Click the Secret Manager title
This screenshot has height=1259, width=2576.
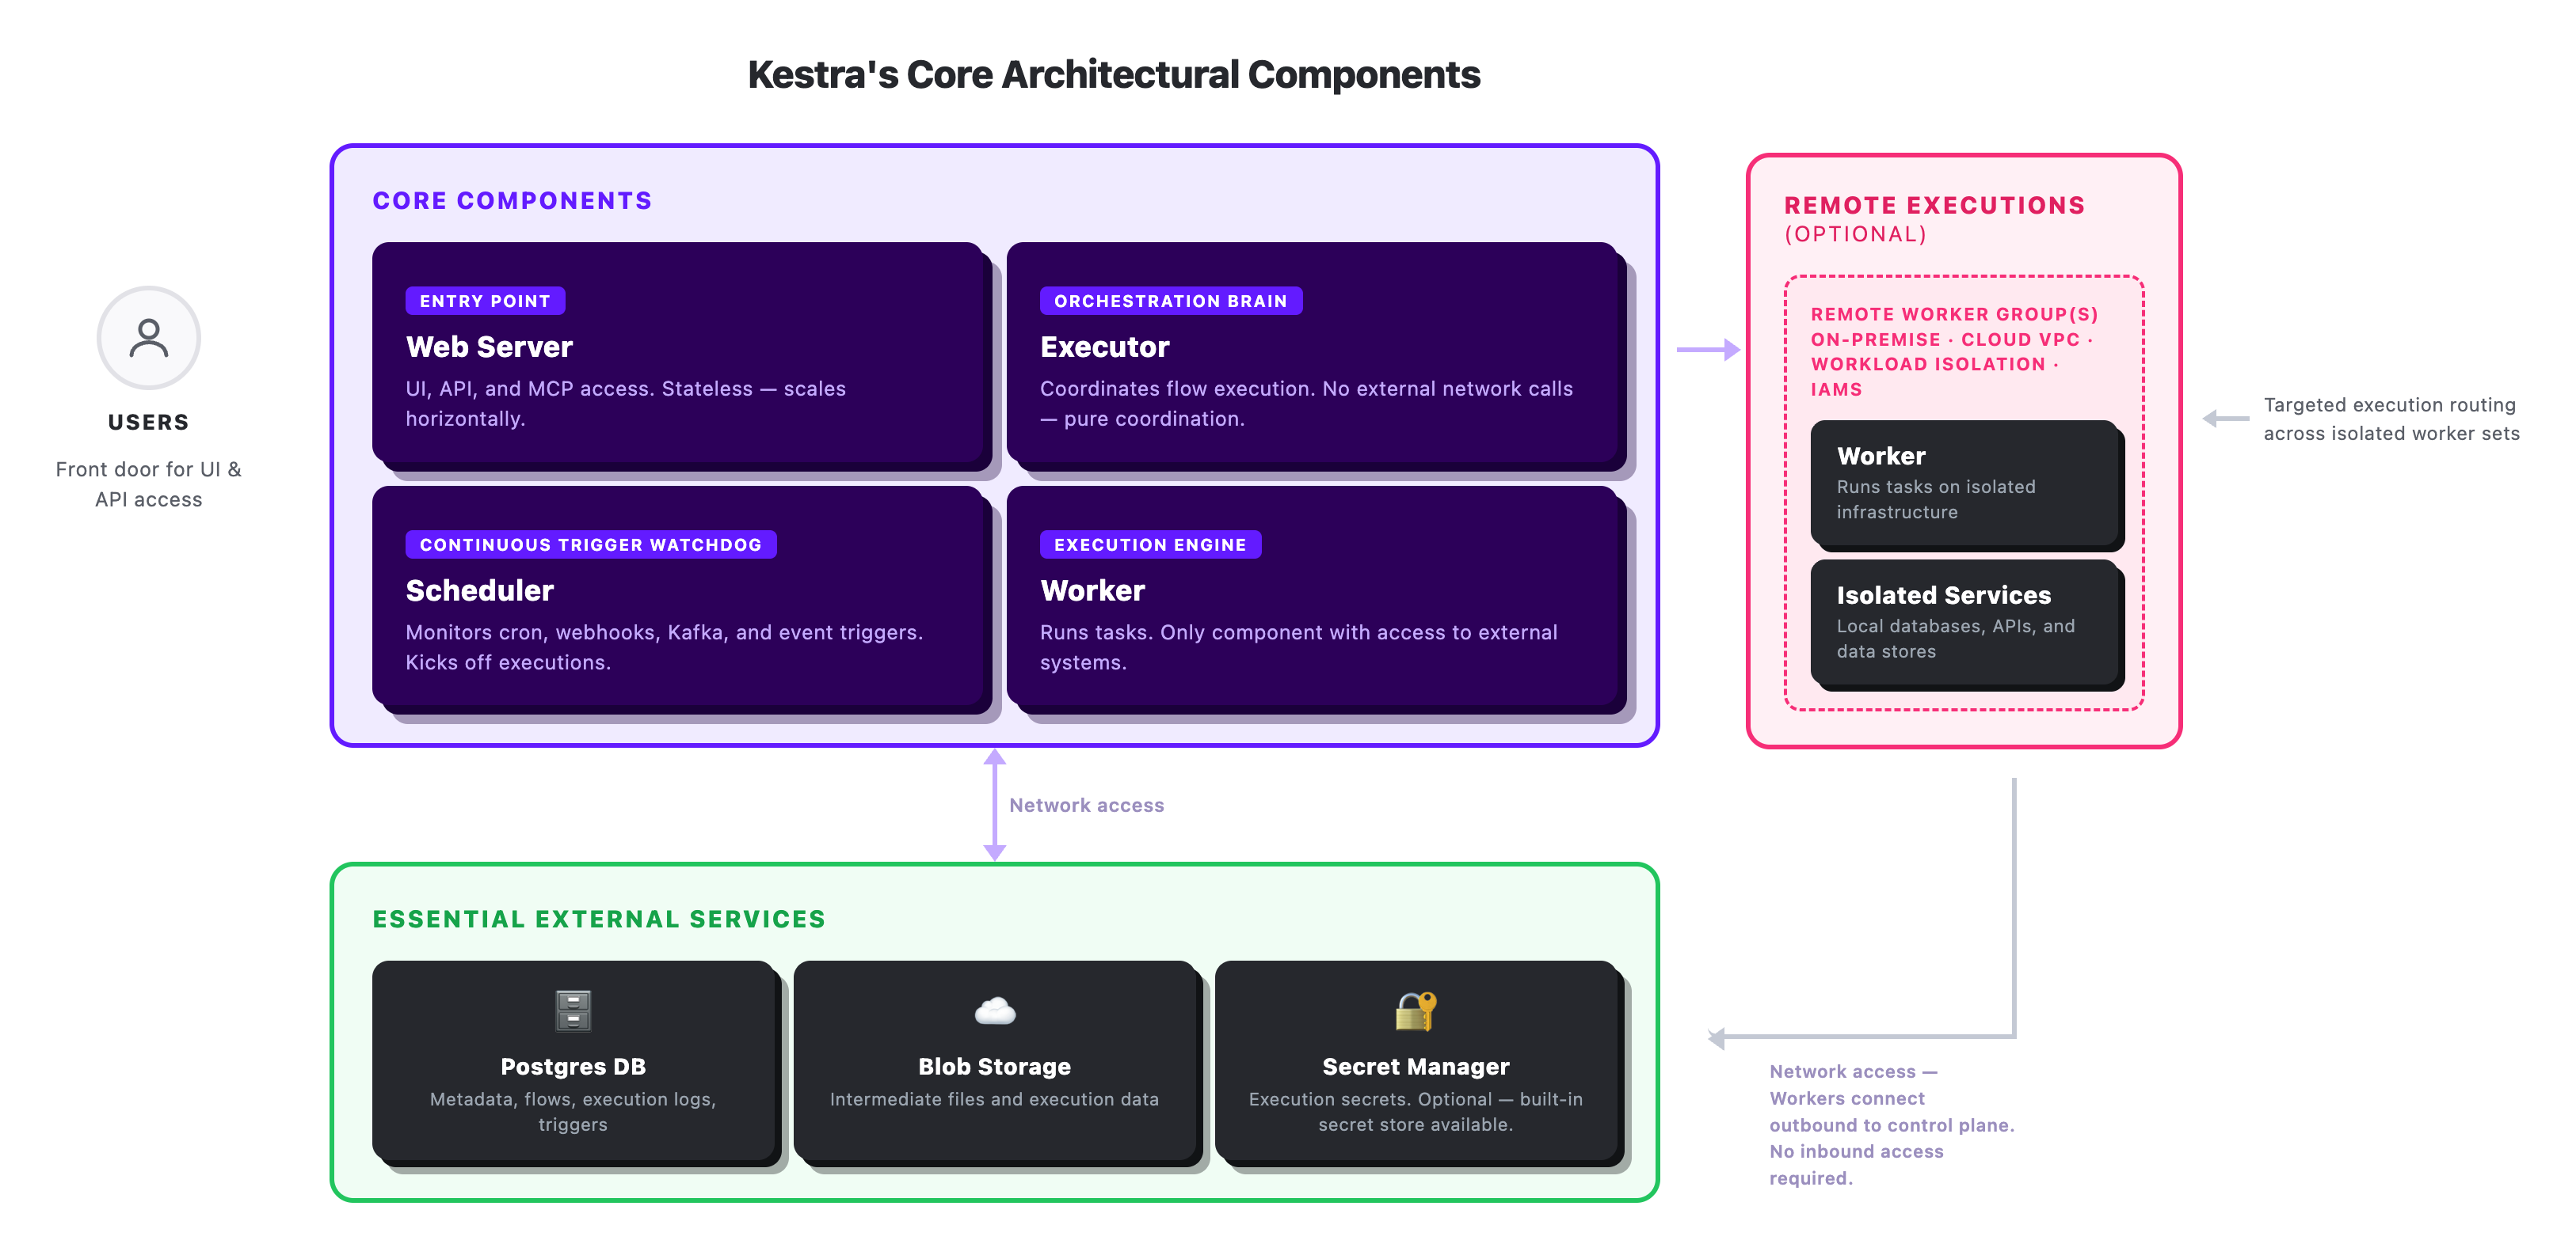pos(1416,1066)
